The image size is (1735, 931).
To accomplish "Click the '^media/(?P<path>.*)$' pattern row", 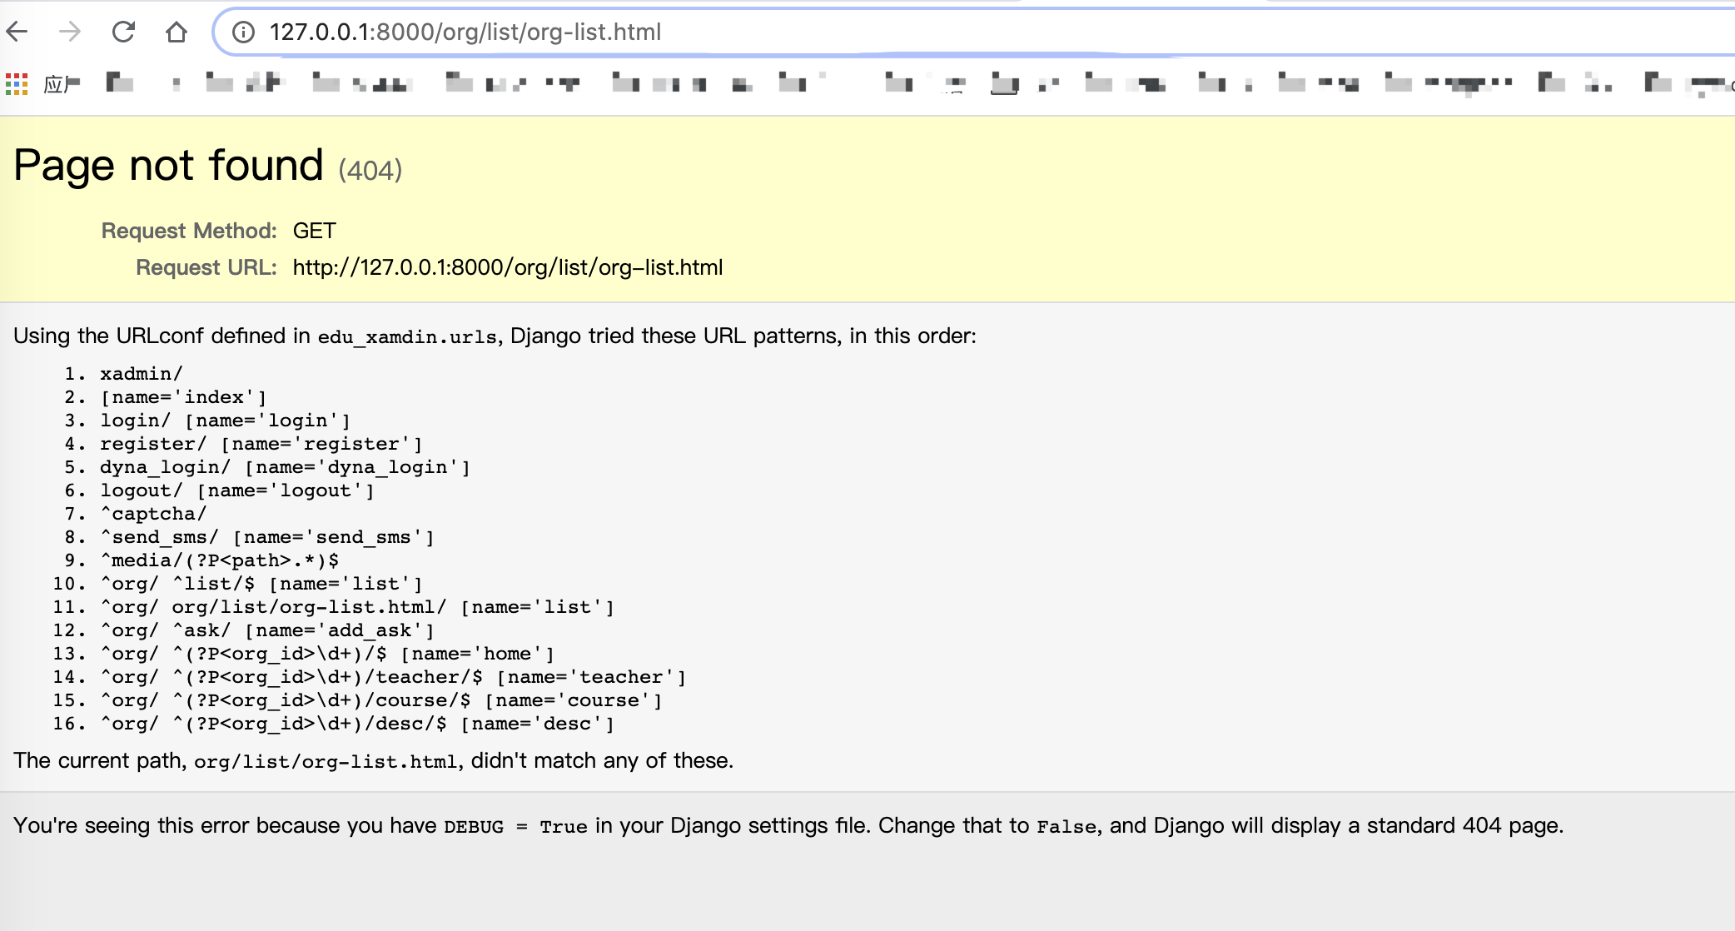I will pyautogui.click(x=219, y=560).
